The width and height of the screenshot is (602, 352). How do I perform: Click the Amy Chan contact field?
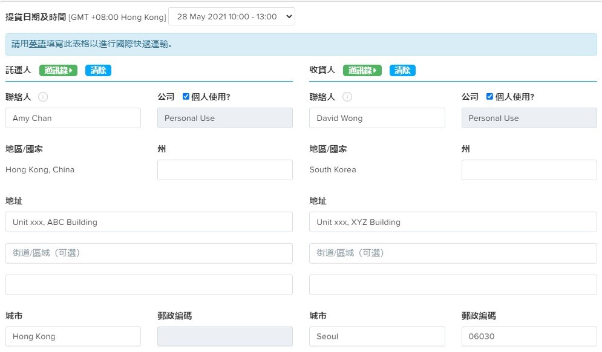(73, 118)
